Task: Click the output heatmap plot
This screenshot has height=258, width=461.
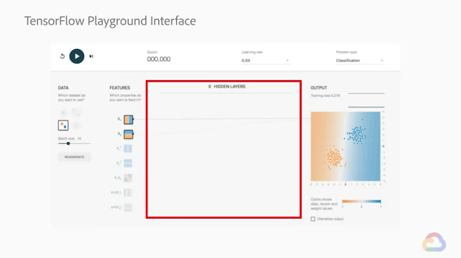Action: click(345, 146)
